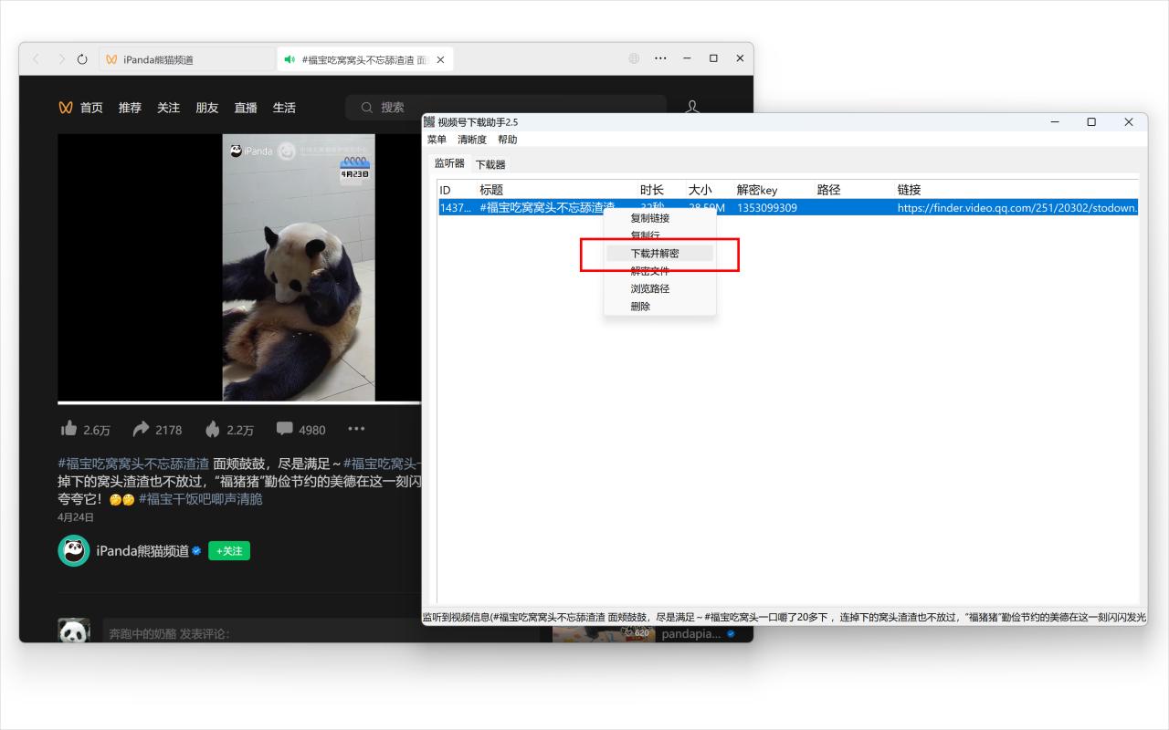
Task: Click the user profile silhouette icon
Action: click(x=691, y=107)
